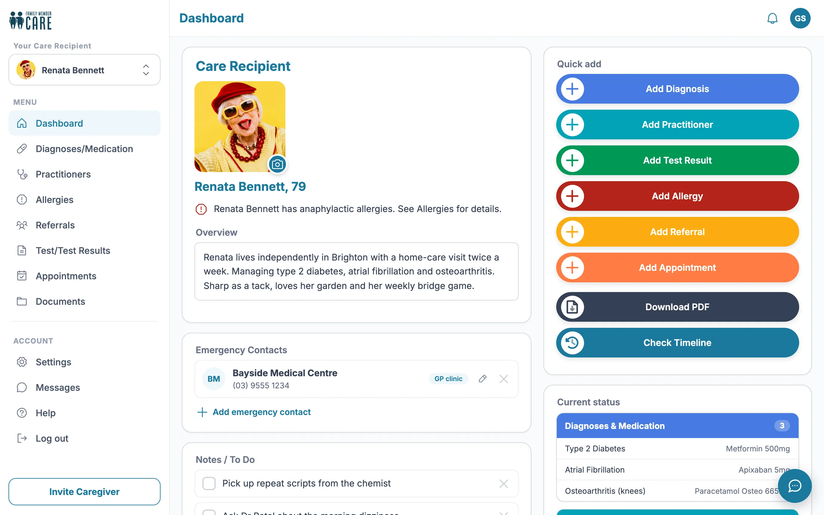Delete the 'Pick up repeat scripts' note

pos(503,484)
